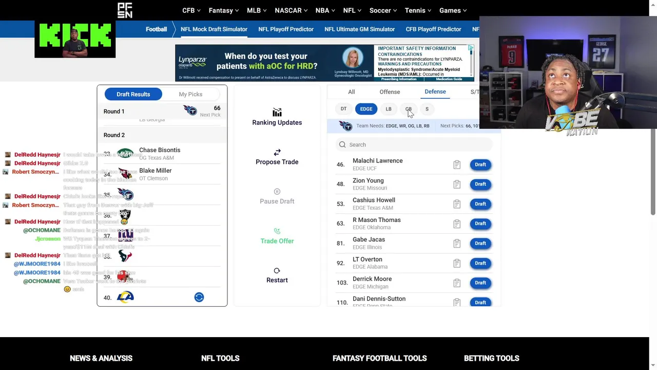The height and width of the screenshot is (370, 657).
Task: Draft R Mason Thomas
Action: (480, 224)
